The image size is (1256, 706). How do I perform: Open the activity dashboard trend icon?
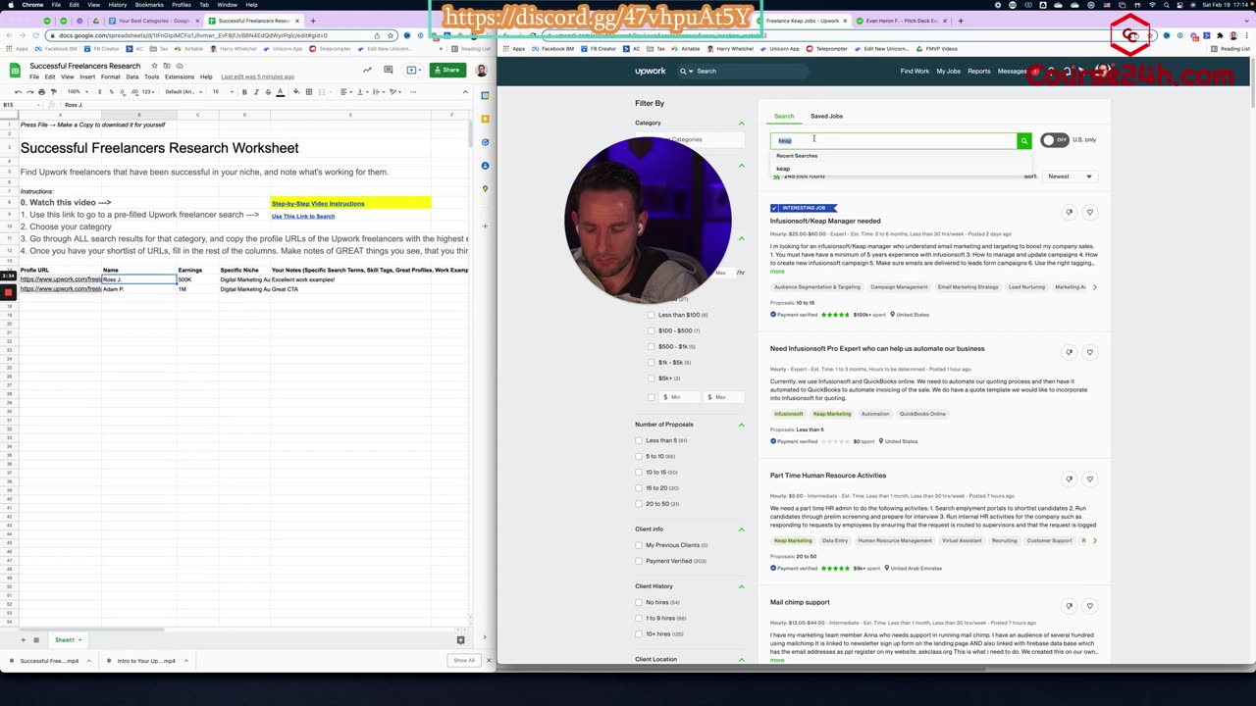pyautogui.click(x=367, y=70)
